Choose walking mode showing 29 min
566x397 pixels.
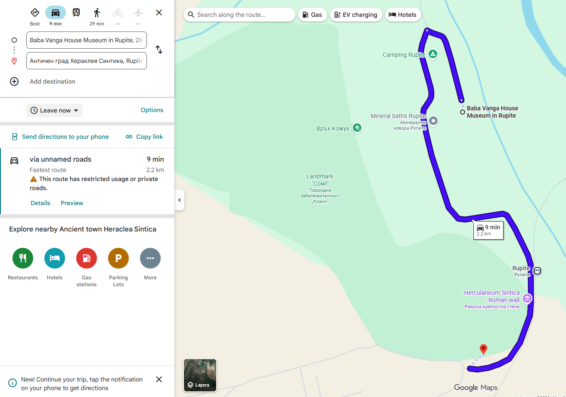point(97,13)
